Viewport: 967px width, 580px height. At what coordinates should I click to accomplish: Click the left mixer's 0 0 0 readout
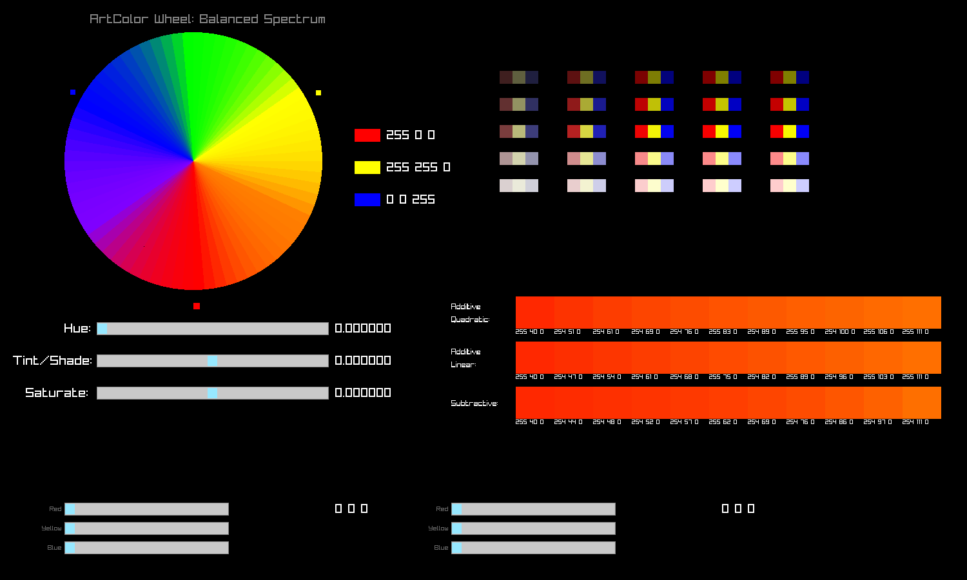[351, 509]
